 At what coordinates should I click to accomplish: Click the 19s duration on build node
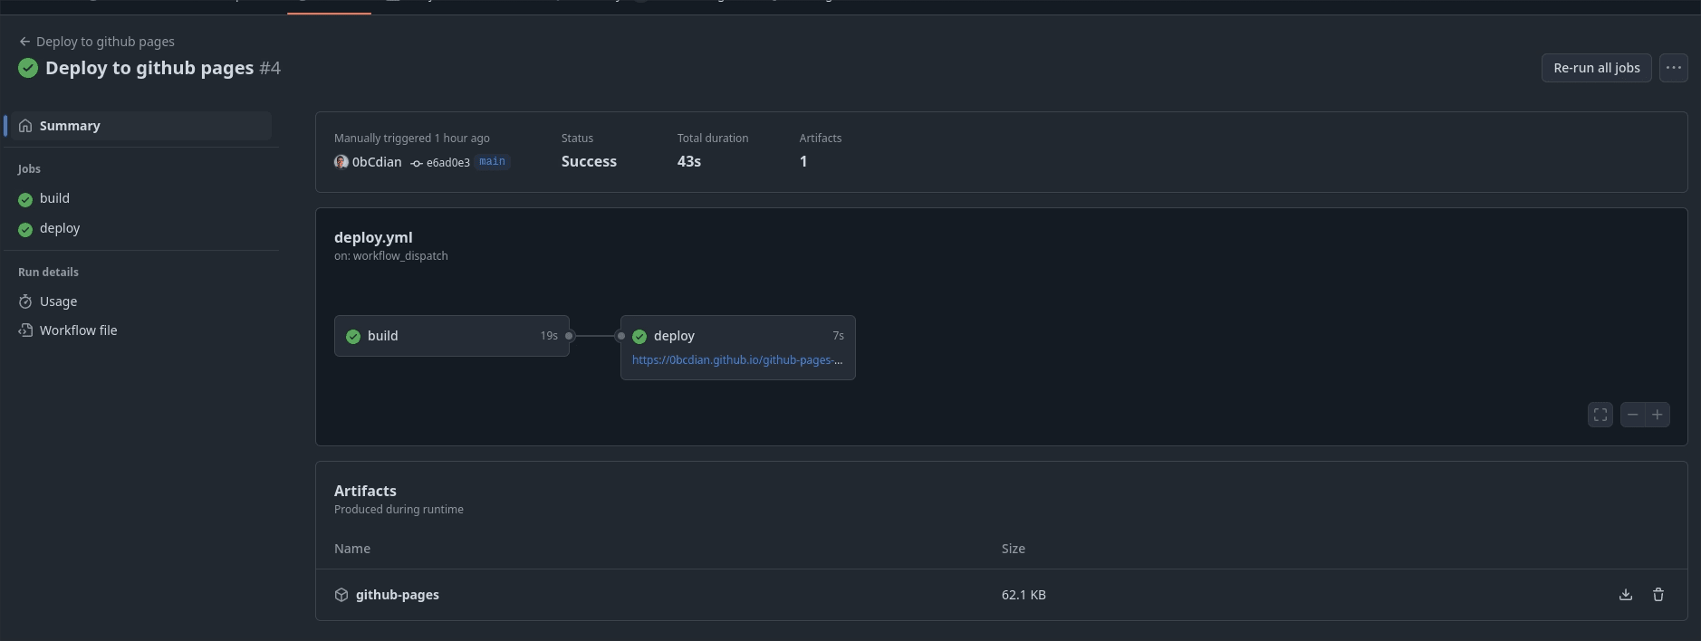click(x=549, y=336)
